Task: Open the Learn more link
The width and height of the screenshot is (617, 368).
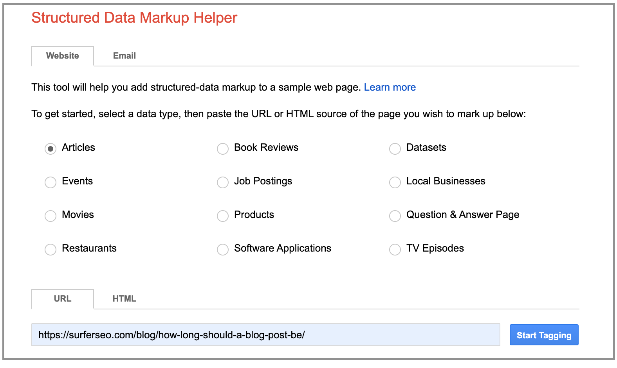Action: pos(390,87)
